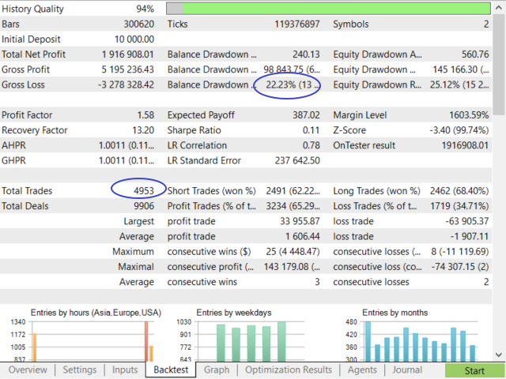
Task: Open the Graph tab
Action: point(217,370)
